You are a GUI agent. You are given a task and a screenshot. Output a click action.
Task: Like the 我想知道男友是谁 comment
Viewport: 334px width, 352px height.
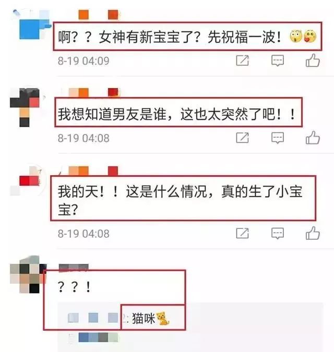[313, 137]
